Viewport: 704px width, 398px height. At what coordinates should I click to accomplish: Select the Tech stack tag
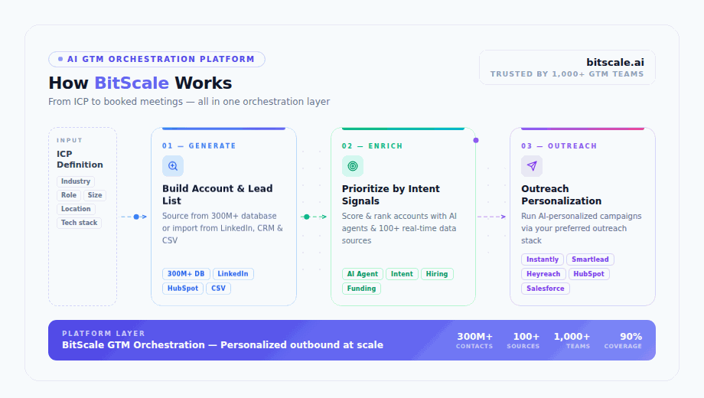click(79, 223)
